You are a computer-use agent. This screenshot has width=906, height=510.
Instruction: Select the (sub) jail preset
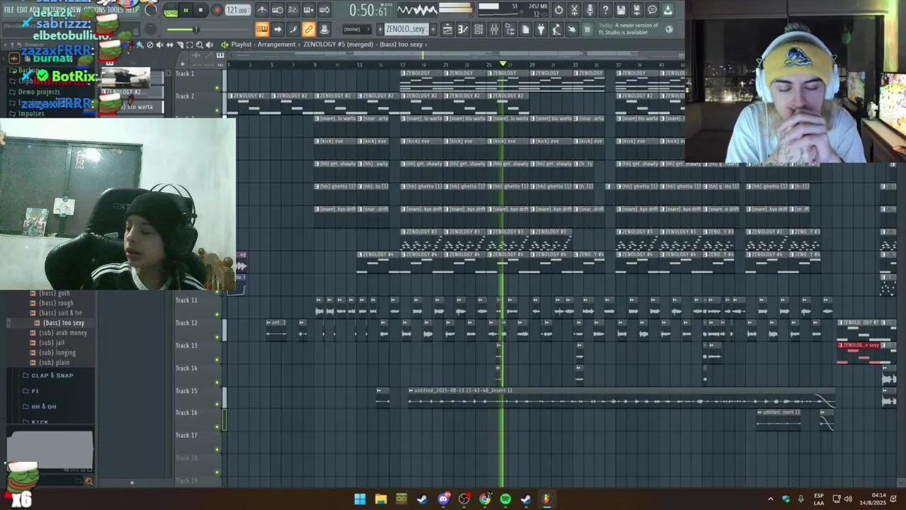52,343
